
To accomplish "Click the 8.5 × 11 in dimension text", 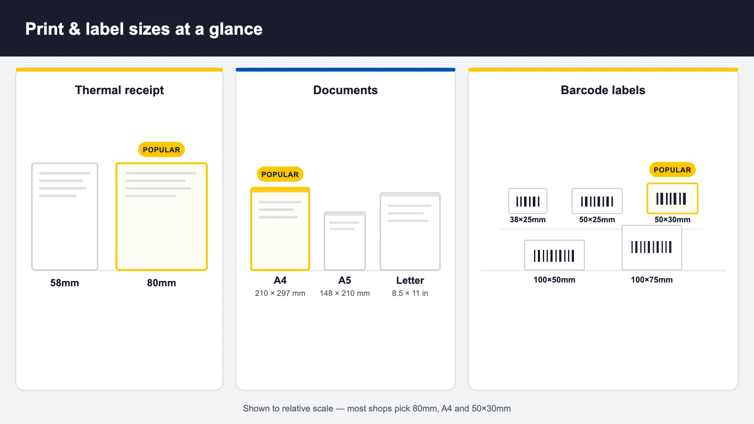I will (x=410, y=293).
